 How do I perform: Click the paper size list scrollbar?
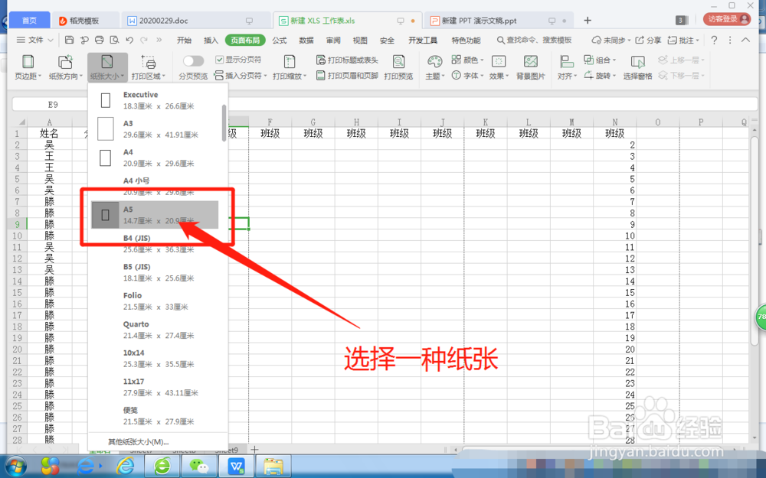pyautogui.click(x=224, y=123)
